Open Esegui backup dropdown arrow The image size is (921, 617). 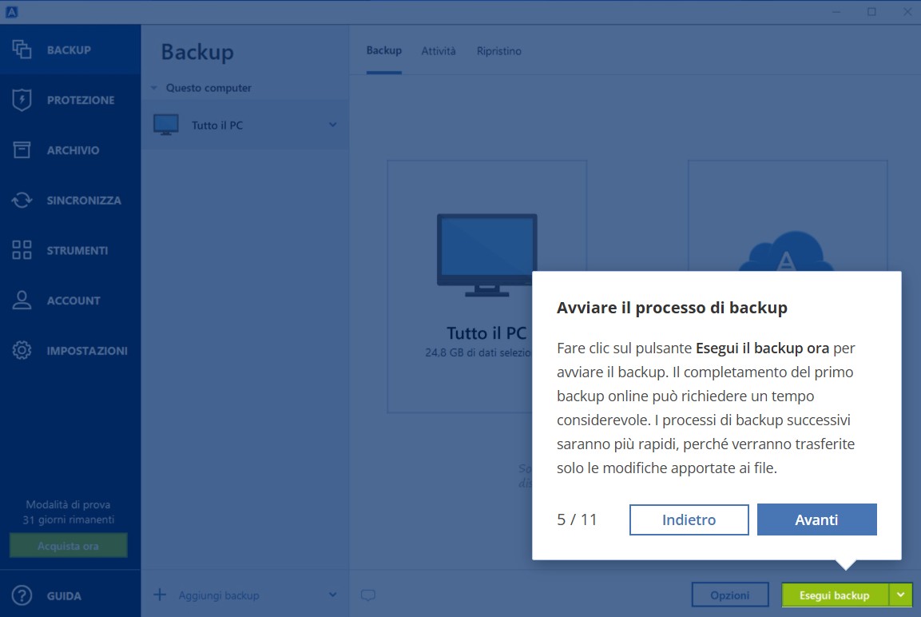coord(901,595)
